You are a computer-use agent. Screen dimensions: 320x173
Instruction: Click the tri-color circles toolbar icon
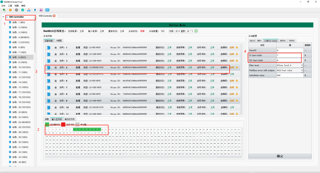[29, 10]
